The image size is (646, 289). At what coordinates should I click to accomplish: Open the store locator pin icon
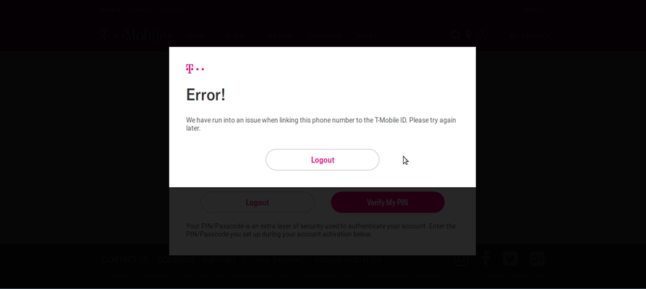pos(469,35)
